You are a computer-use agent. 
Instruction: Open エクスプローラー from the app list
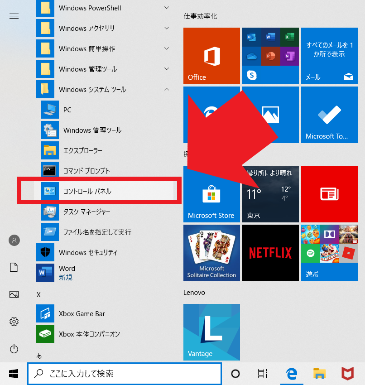click(104, 150)
